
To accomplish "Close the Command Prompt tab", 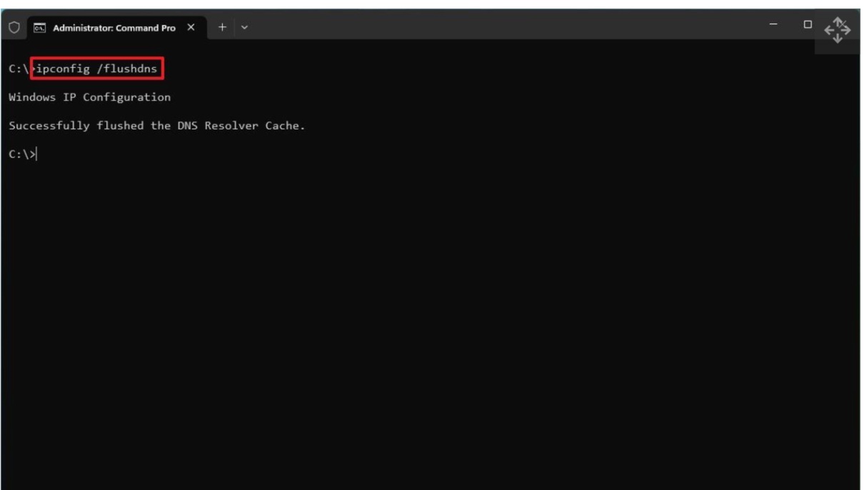I will tap(191, 27).
